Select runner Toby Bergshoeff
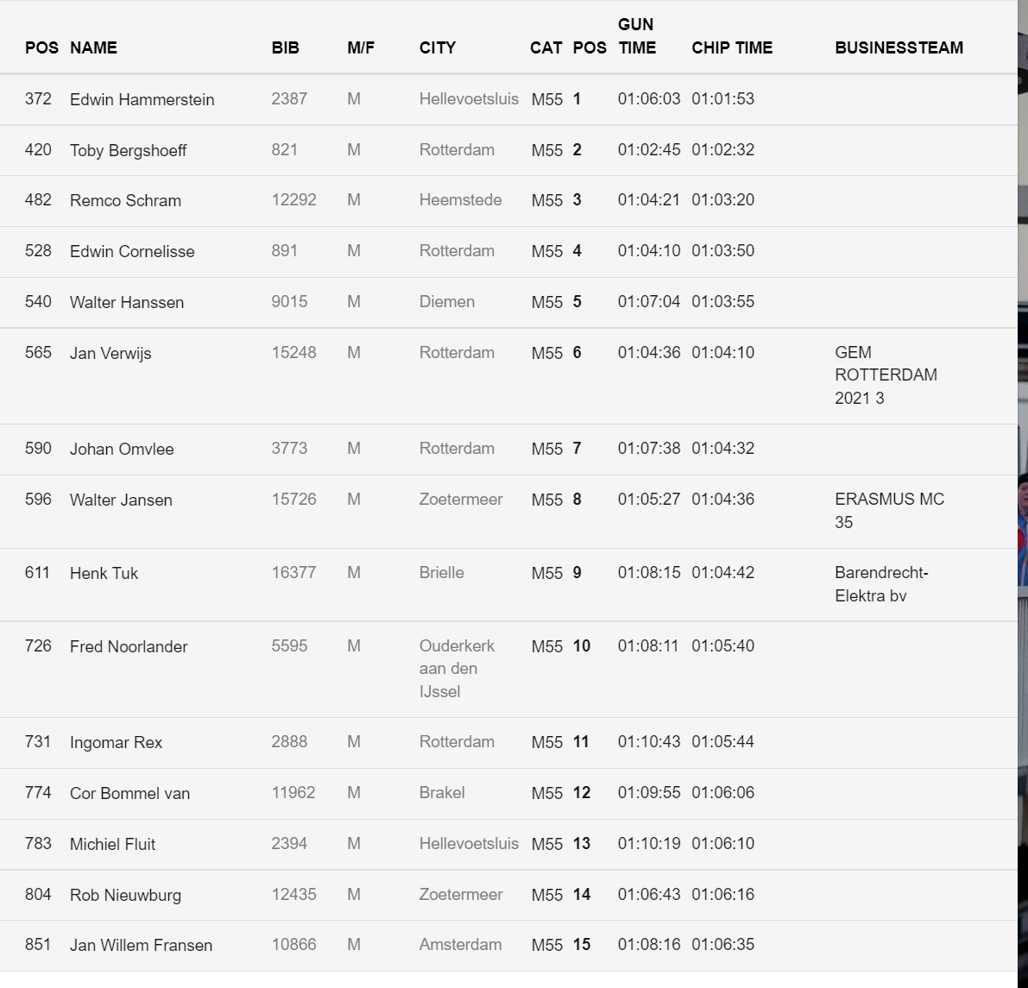Screen dimensions: 1028x988 pyautogui.click(x=128, y=151)
